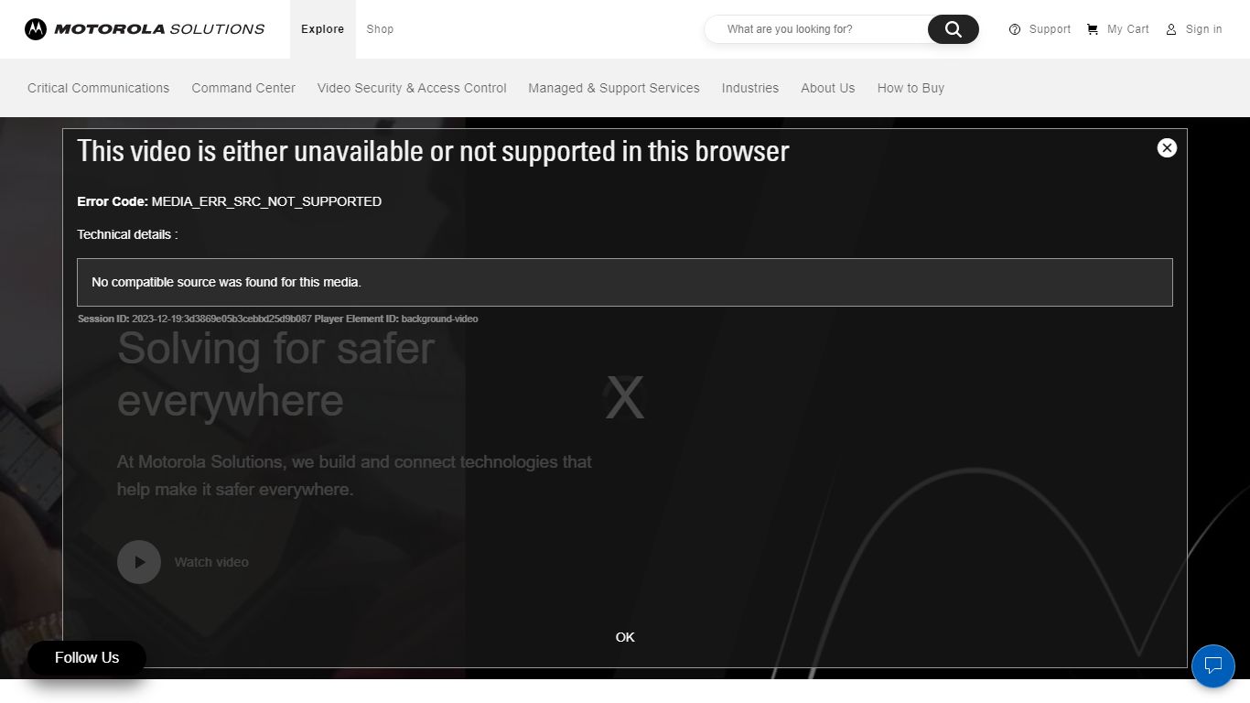
Task: Close the video error dialog
Action: pos(1167,147)
